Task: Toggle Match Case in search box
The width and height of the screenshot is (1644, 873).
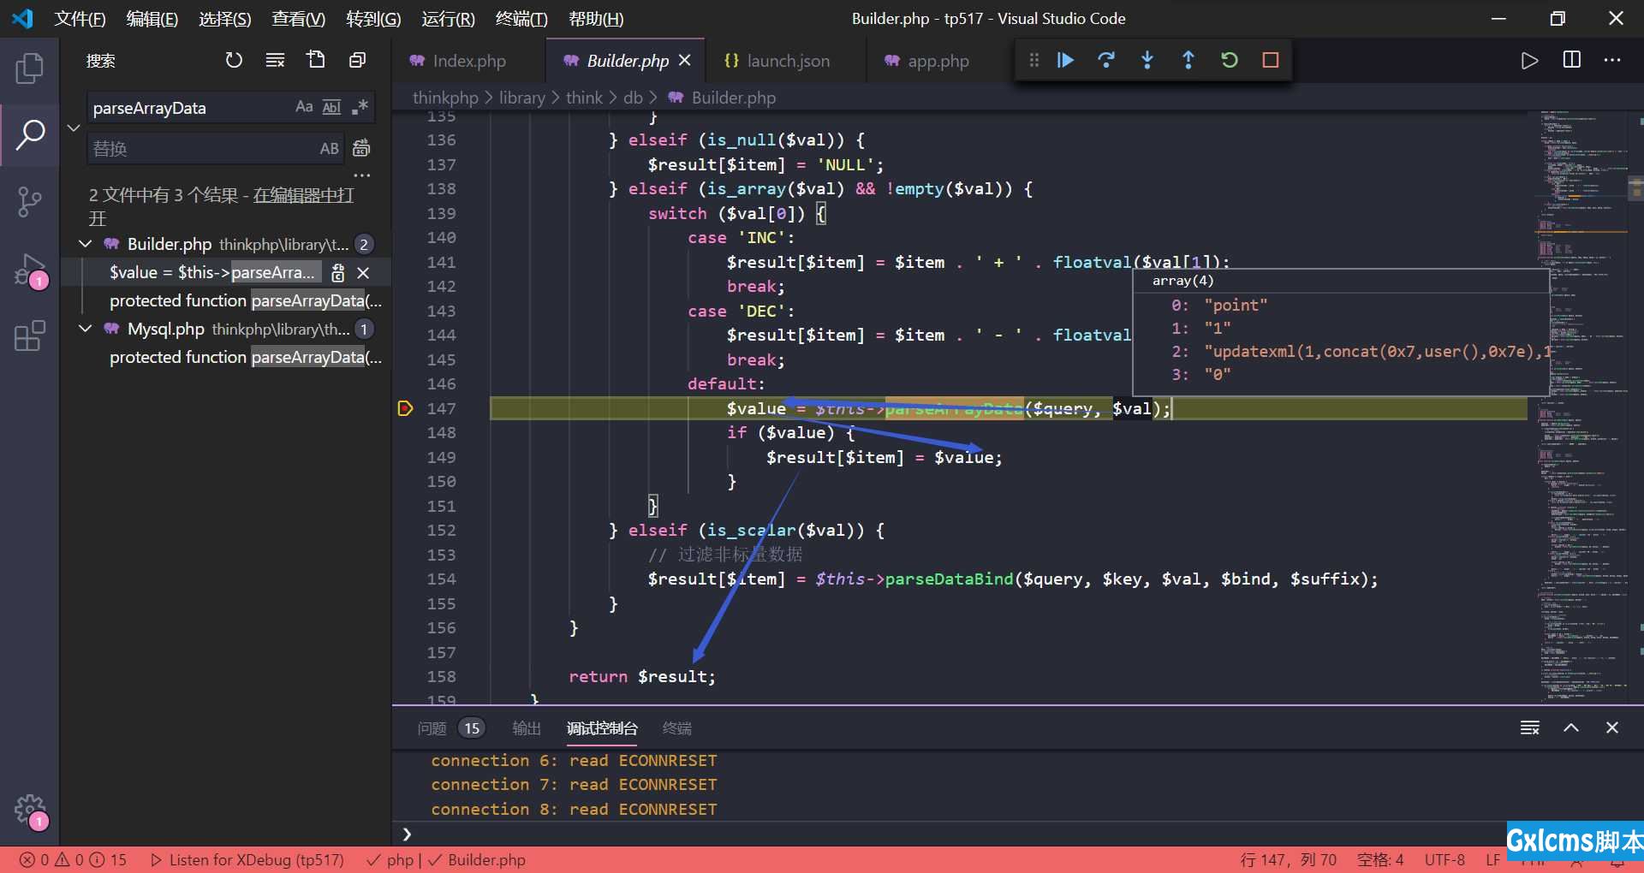Action: click(304, 107)
